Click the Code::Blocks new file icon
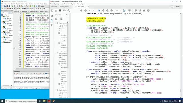183x103 pixels. 3,6
